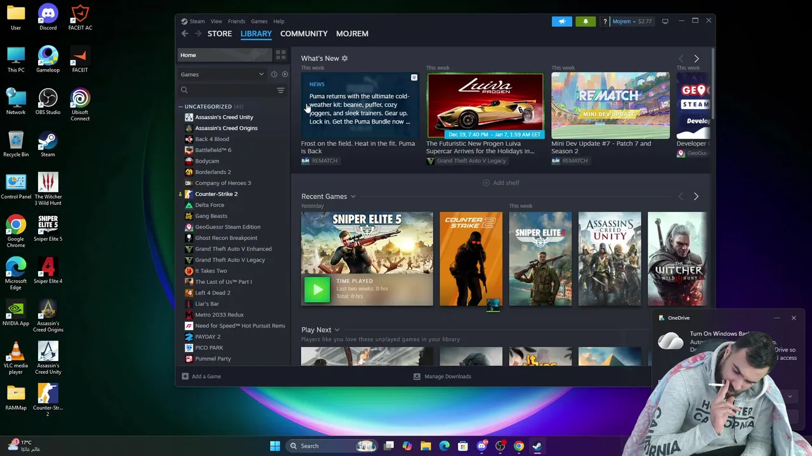Screen dimensions: 812x456
Task: Open FACEIT AC desktop shortcut
Action: tap(80, 18)
